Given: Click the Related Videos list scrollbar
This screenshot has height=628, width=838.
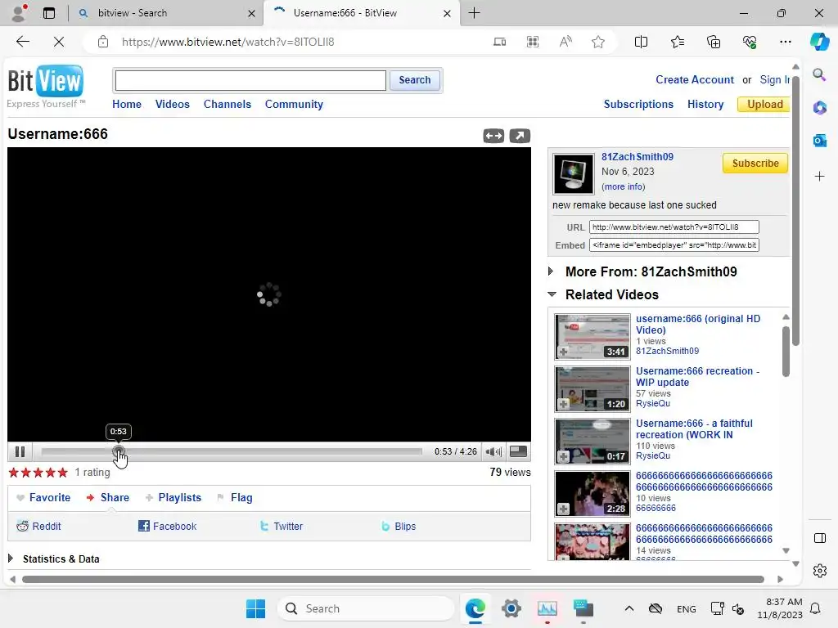Looking at the screenshot, I should coord(786,352).
